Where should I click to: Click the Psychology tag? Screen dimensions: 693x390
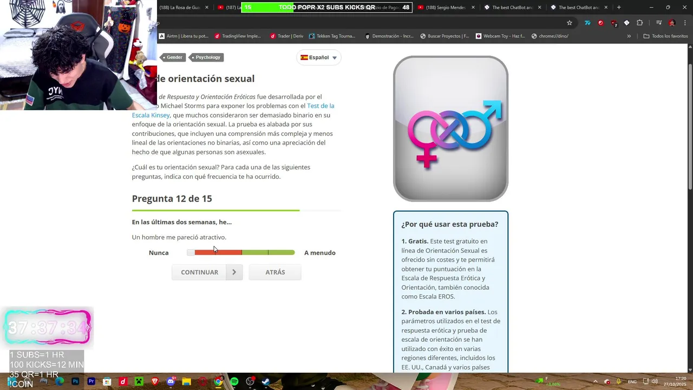pos(207,57)
